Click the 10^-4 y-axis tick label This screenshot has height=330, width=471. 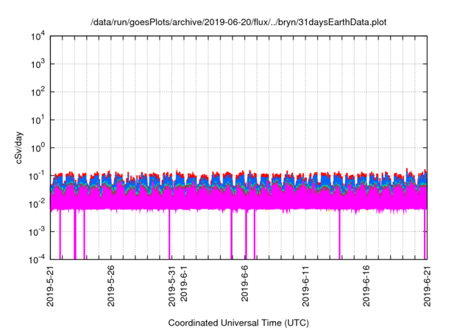37,259
